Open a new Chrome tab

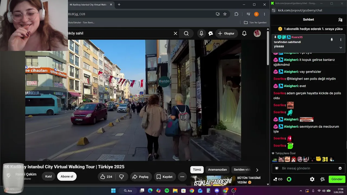[x=119, y=5]
